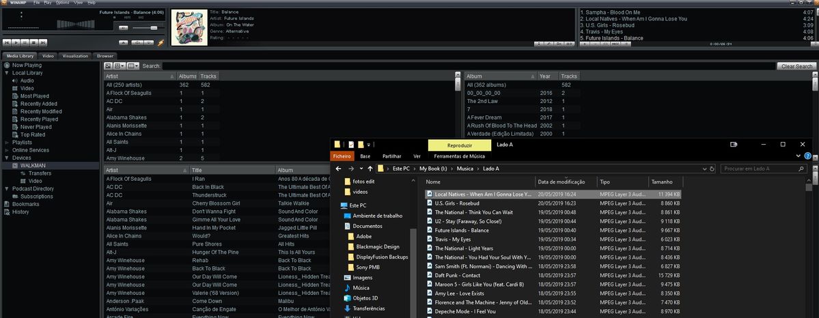
Task: Click the Clear Search button
Action: [x=796, y=66]
